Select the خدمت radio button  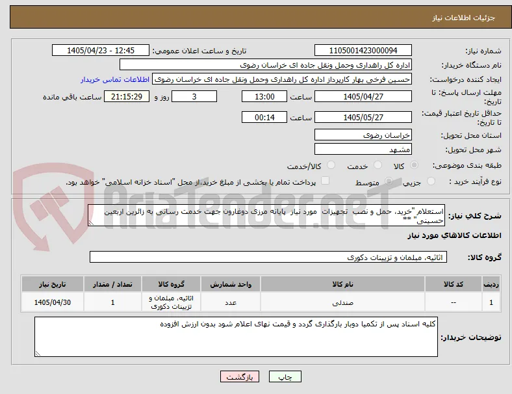[x=378, y=165]
